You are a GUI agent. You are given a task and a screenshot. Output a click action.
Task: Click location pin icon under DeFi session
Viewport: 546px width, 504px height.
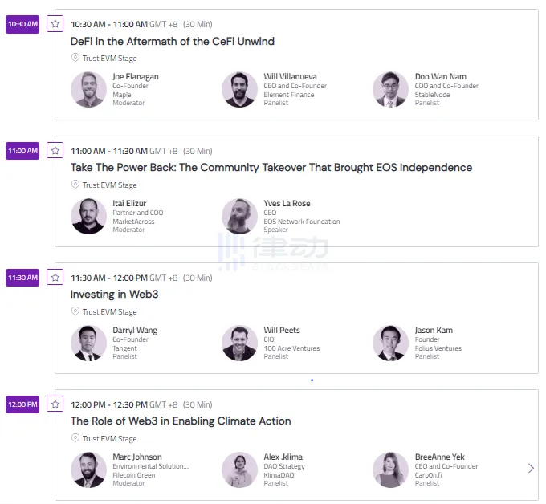tap(75, 58)
